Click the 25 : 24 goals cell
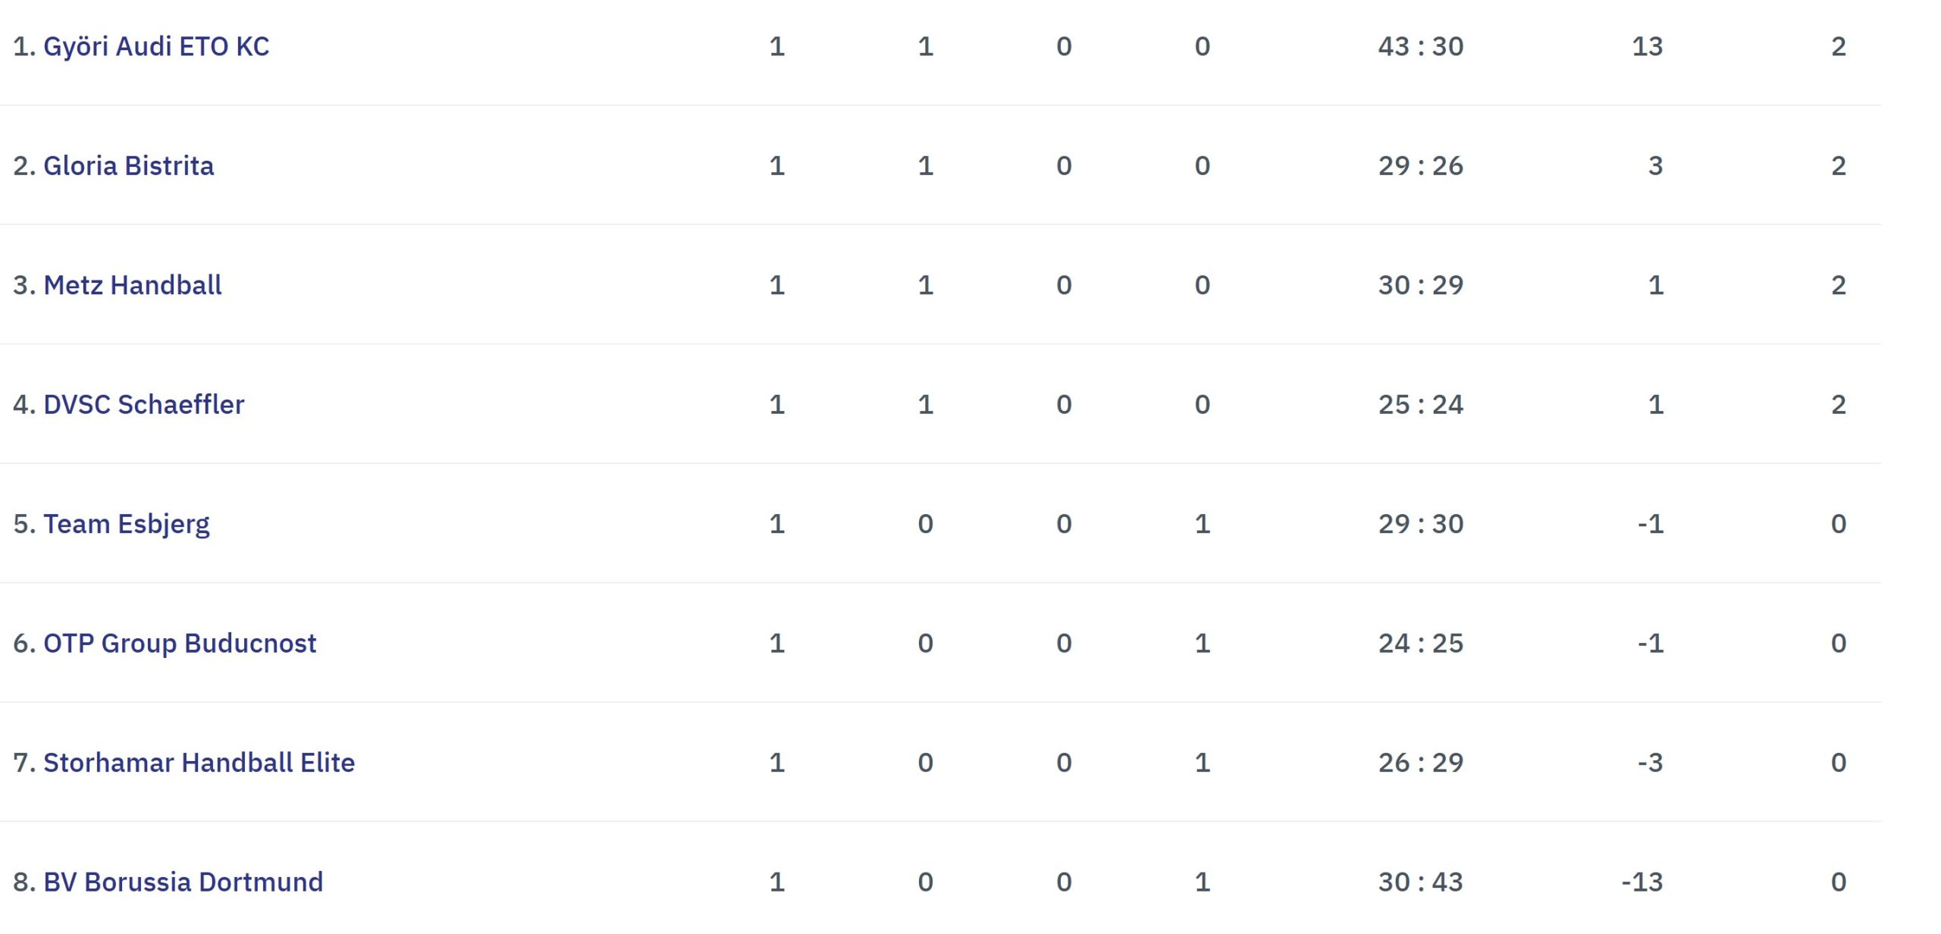 [1421, 405]
